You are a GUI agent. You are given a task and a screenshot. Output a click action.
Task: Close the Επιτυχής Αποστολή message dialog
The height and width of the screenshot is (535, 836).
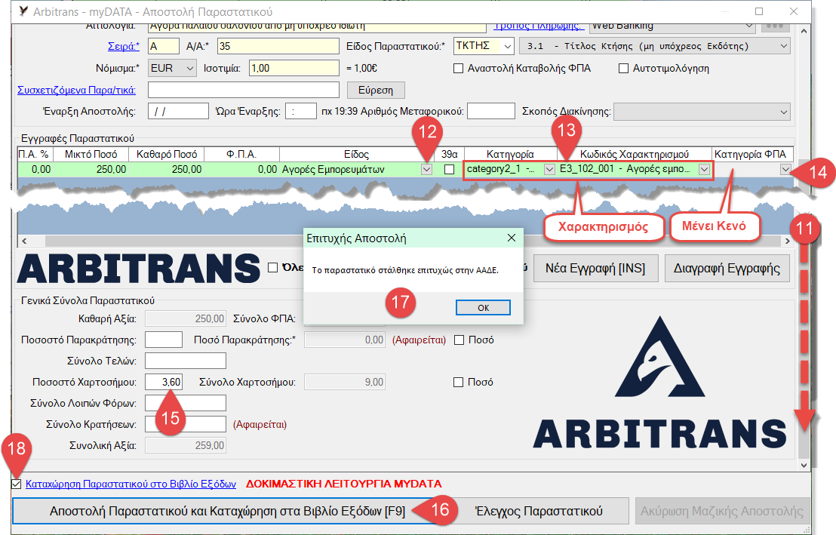pos(512,238)
